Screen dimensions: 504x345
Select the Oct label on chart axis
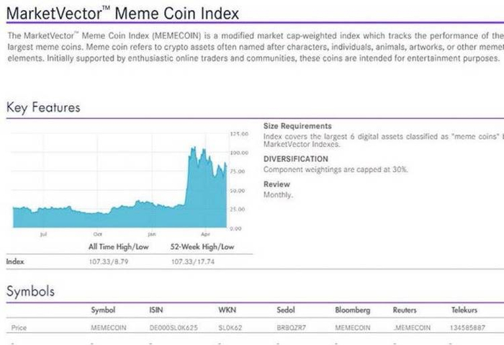point(98,234)
